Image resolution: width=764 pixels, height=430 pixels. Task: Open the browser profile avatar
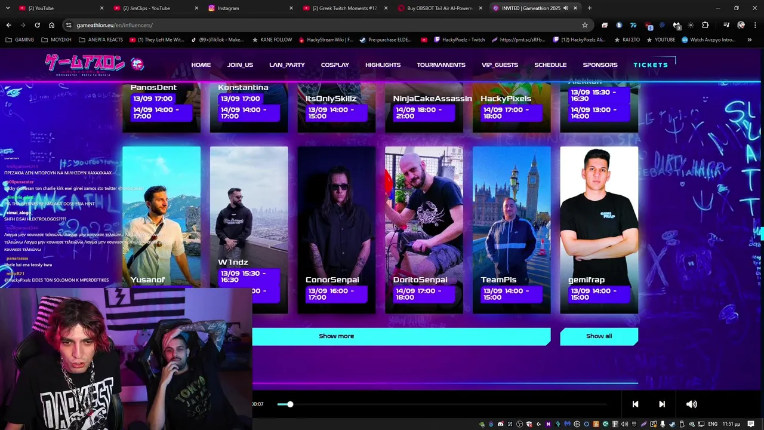click(741, 25)
